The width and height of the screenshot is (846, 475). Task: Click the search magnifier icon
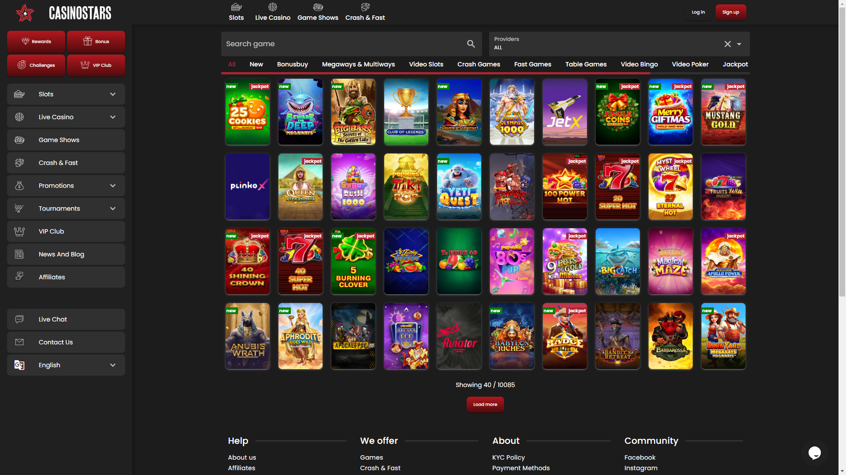click(x=471, y=44)
